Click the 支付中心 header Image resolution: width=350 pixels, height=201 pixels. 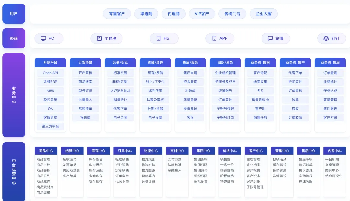click(177, 151)
